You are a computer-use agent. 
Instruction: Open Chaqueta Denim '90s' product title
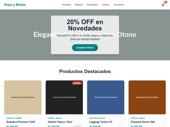pos(143,122)
